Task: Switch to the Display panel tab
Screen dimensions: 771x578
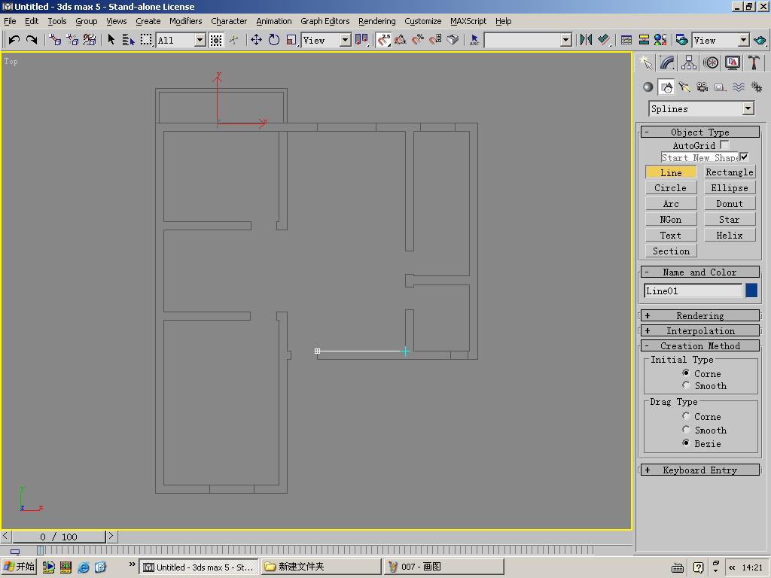Action: [x=733, y=62]
